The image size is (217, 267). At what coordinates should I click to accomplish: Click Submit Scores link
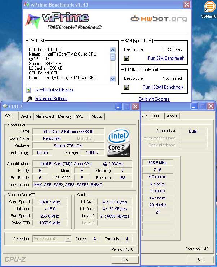[x=154, y=99]
